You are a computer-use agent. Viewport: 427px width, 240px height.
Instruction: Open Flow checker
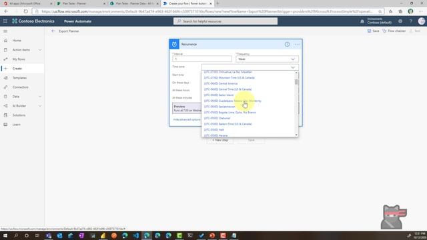[x=394, y=31]
